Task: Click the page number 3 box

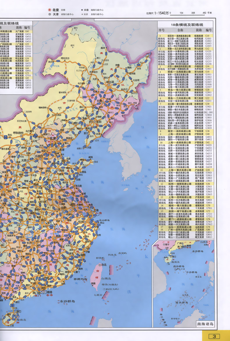Action: [214, 336]
